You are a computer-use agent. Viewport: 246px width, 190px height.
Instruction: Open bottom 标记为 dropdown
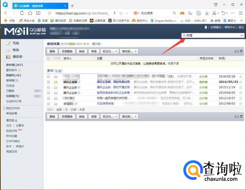click(x=110, y=117)
